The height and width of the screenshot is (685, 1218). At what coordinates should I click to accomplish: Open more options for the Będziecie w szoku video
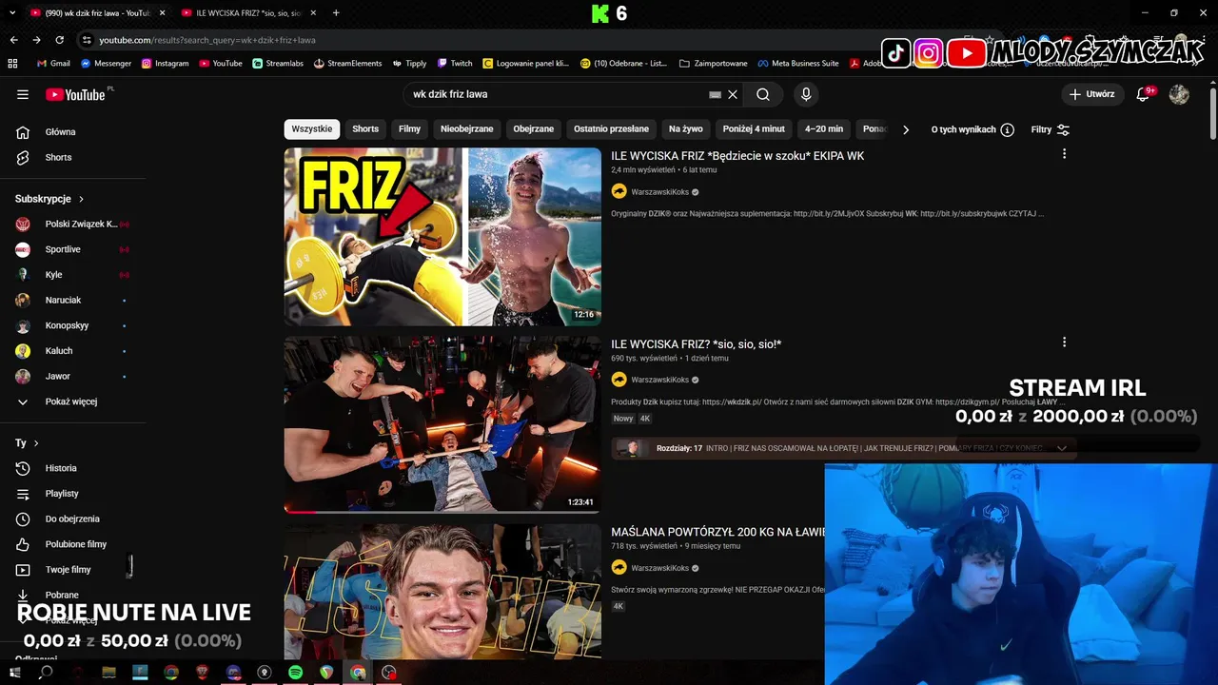1064,154
